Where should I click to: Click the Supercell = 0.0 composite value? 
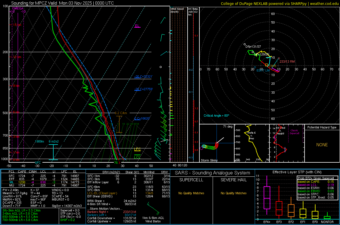(x=70, y=210)
